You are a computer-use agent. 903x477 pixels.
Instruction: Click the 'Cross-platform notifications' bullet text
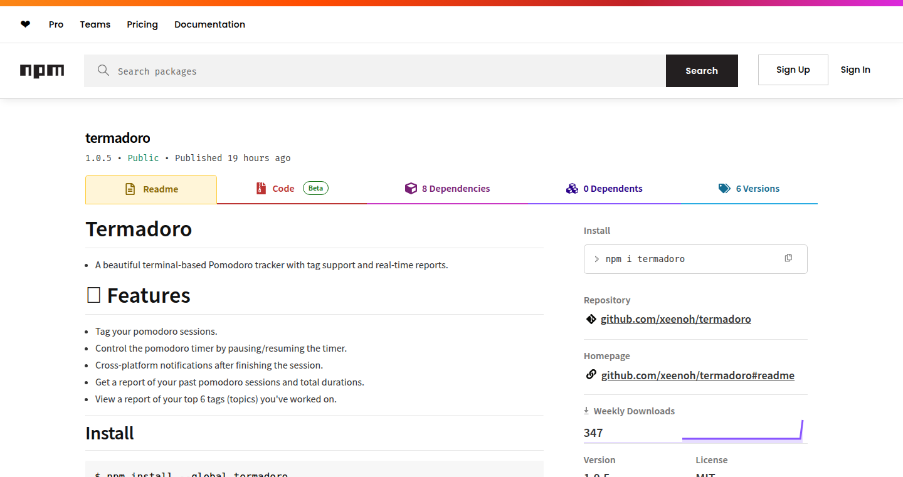209,365
